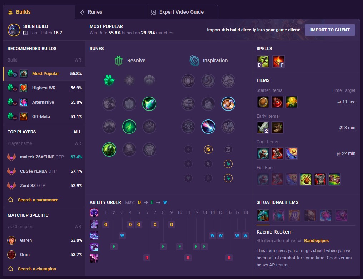
Task: Click the Cosmic Insight rune icon
Action: tap(208, 127)
